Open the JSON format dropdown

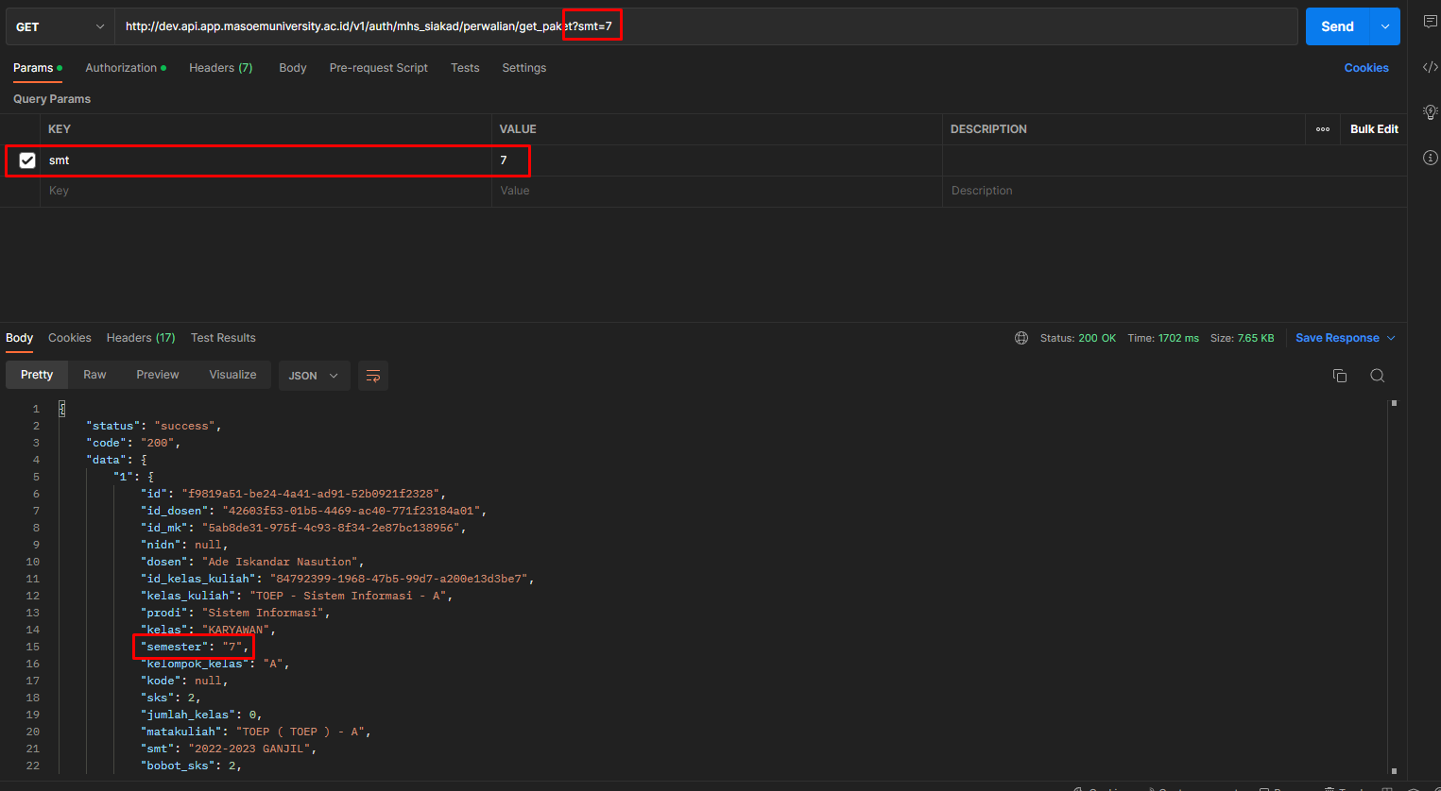click(314, 376)
